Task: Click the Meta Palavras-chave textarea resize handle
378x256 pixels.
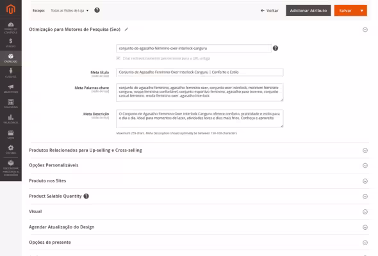Action: coord(281,100)
